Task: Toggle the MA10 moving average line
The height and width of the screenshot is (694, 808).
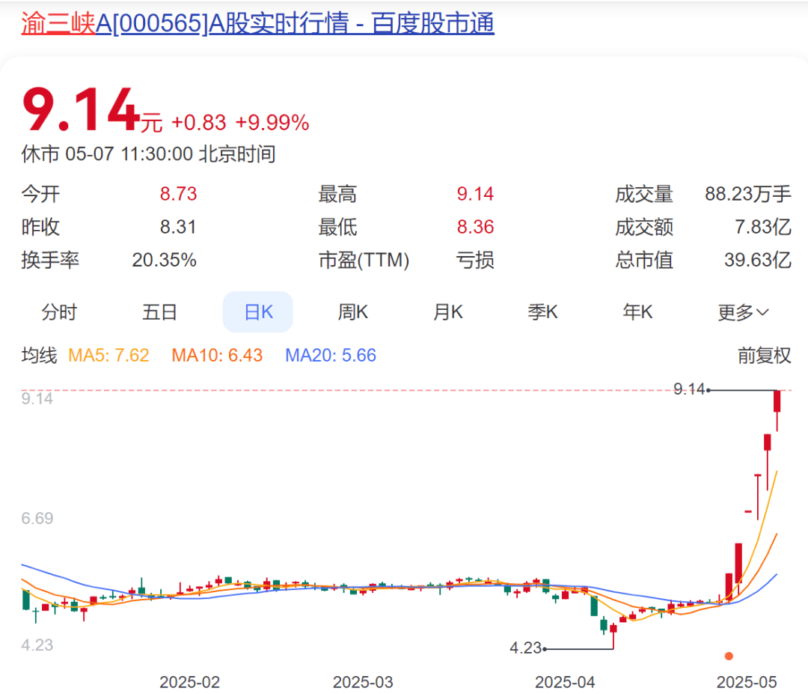Action: pyautogui.click(x=217, y=356)
